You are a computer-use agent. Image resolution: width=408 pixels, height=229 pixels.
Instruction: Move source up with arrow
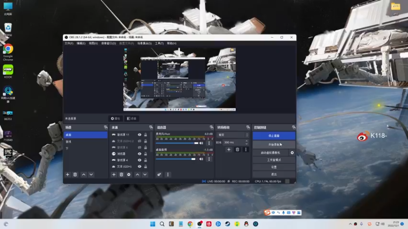coord(137,175)
